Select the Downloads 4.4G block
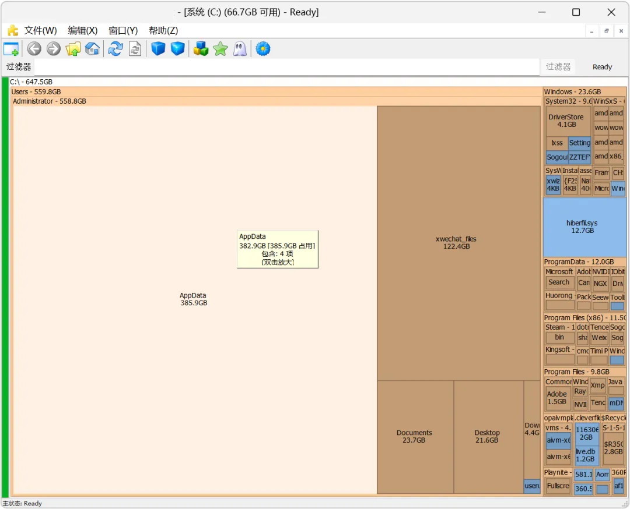The image size is (630, 509). pyautogui.click(x=532, y=429)
